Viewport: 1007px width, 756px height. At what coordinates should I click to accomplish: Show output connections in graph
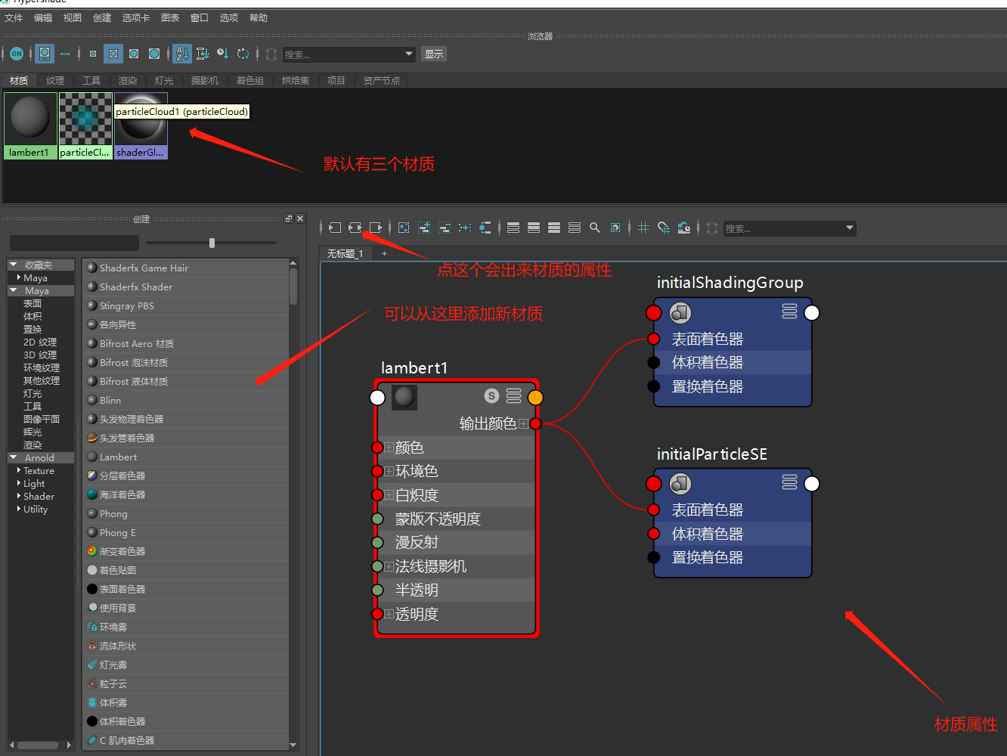coord(375,228)
